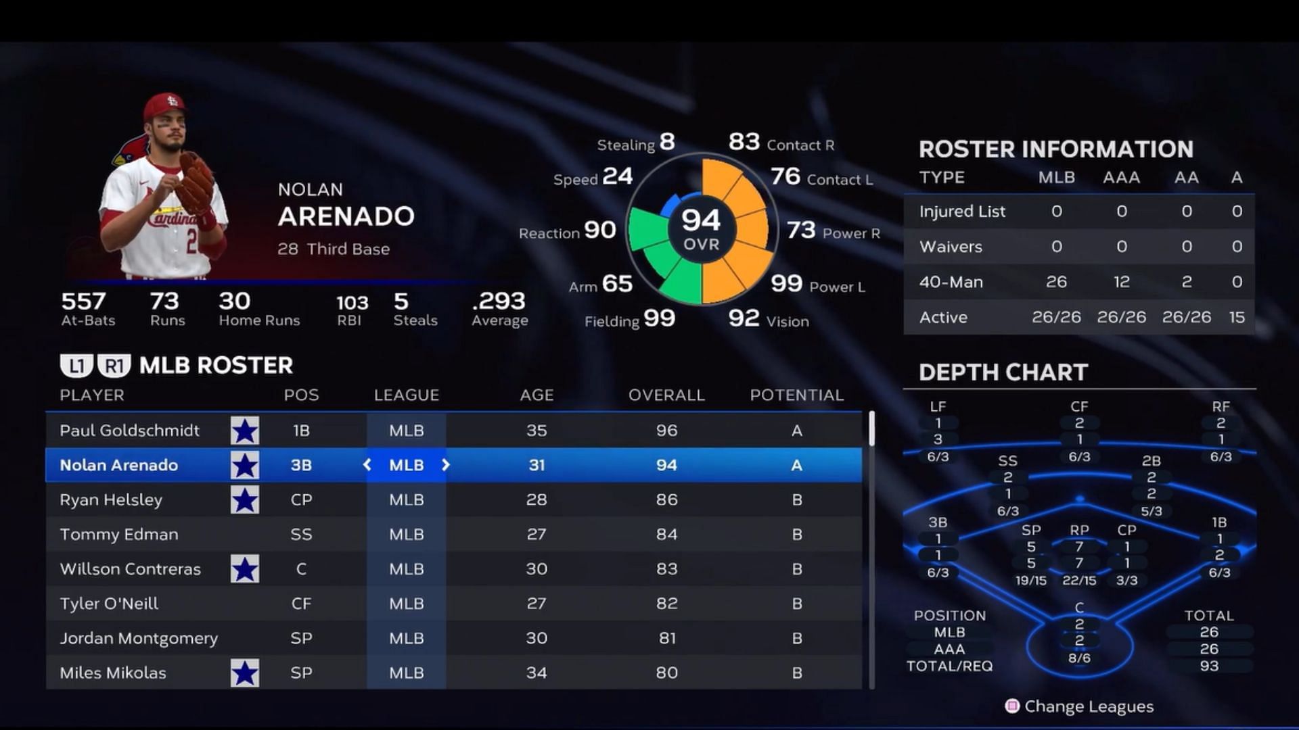Click the left arrow to move Arenado league
The width and height of the screenshot is (1299, 730).
(x=367, y=464)
